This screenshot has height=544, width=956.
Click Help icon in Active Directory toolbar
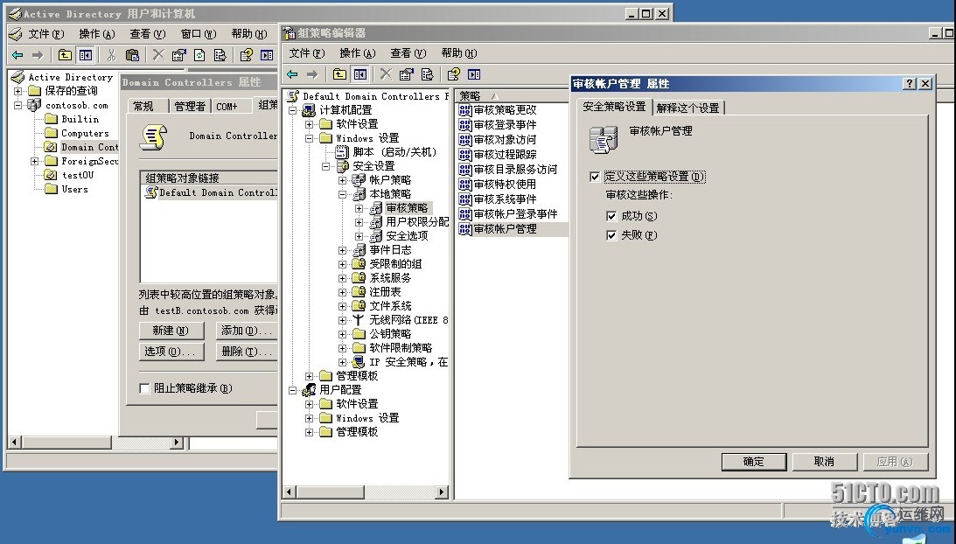pyautogui.click(x=246, y=55)
